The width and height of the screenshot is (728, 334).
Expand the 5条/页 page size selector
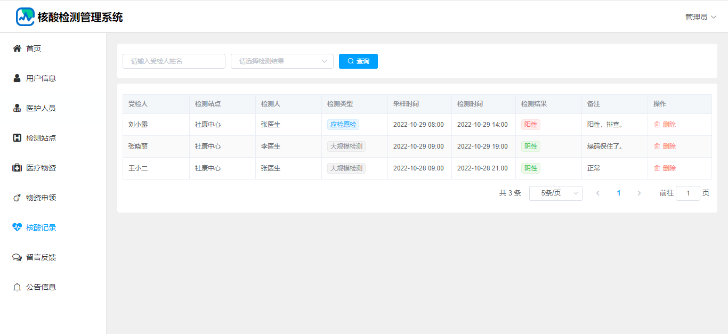[555, 193]
